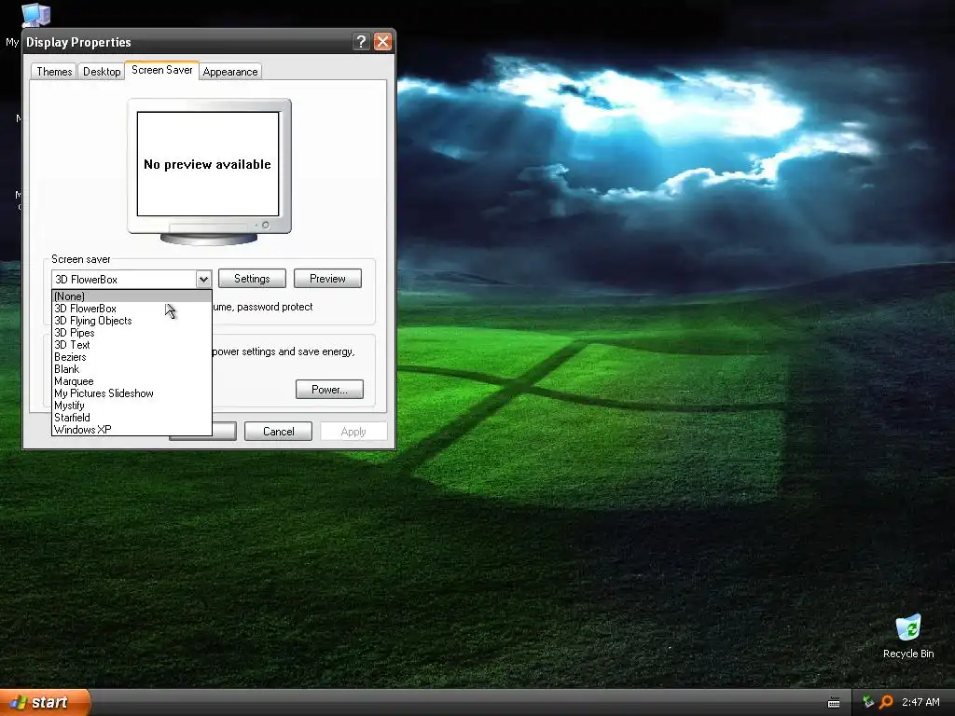This screenshot has height=716, width=955.
Task: Select Beziers from the list
Action: 131,357
